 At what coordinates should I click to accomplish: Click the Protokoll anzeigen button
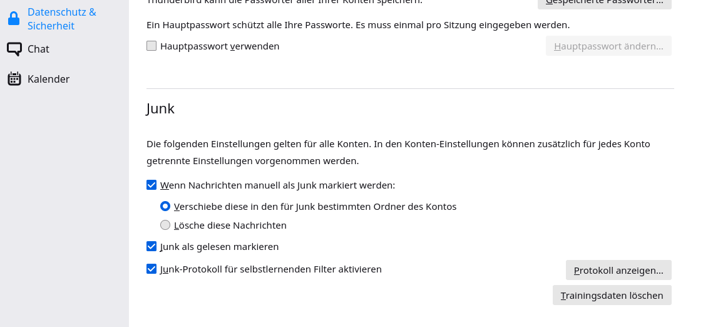pos(618,270)
